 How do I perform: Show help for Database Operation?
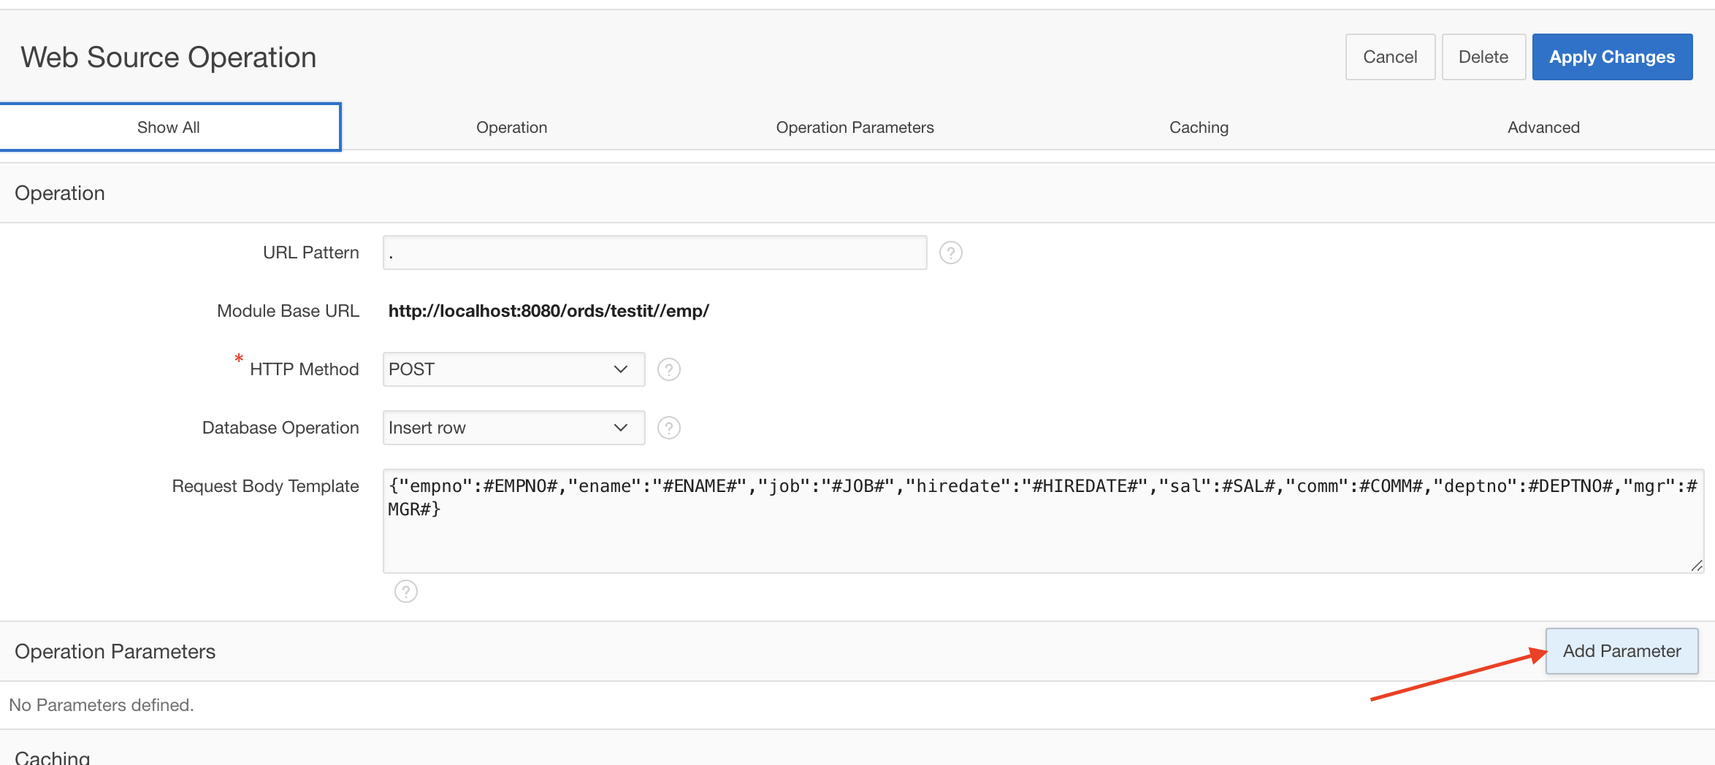pyautogui.click(x=668, y=428)
